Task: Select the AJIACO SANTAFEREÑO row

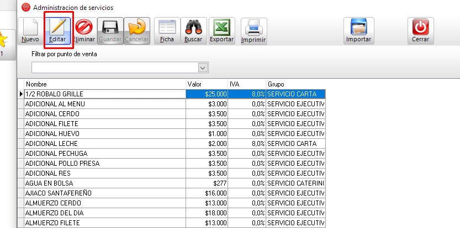Action: [105, 193]
